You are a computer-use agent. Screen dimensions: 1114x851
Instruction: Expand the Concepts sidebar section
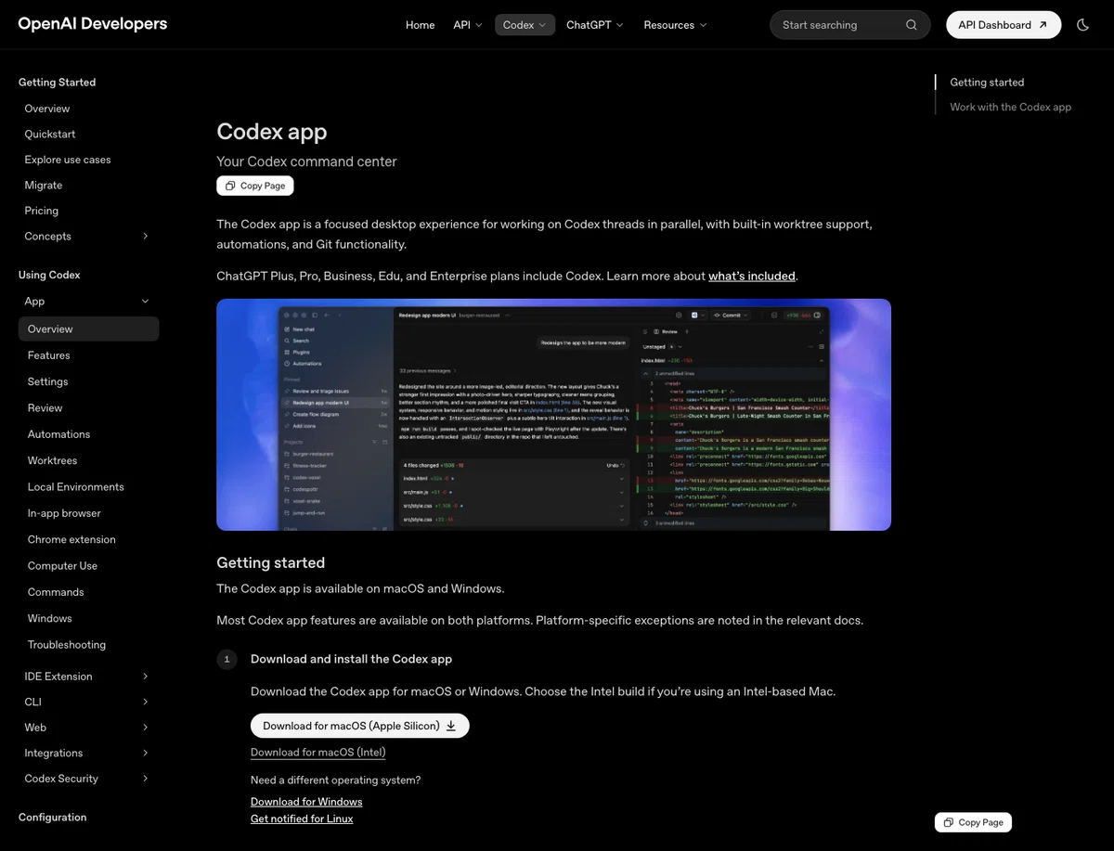click(x=145, y=237)
